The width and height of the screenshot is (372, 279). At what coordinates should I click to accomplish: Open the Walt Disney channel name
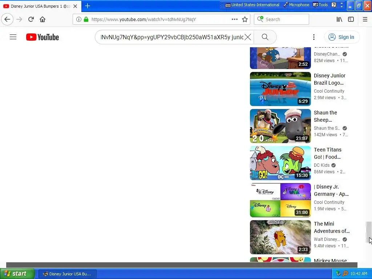tap(327, 239)
